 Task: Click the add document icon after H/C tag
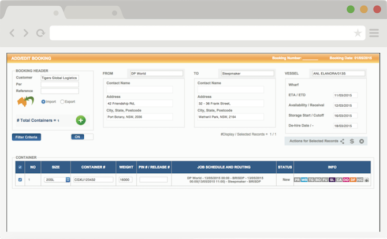click(x=367, y=180)
